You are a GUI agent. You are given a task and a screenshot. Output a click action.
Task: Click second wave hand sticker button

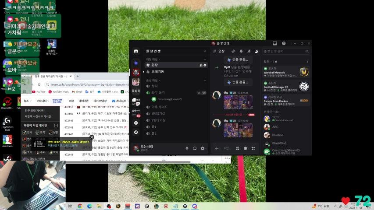tap(238, 82)
